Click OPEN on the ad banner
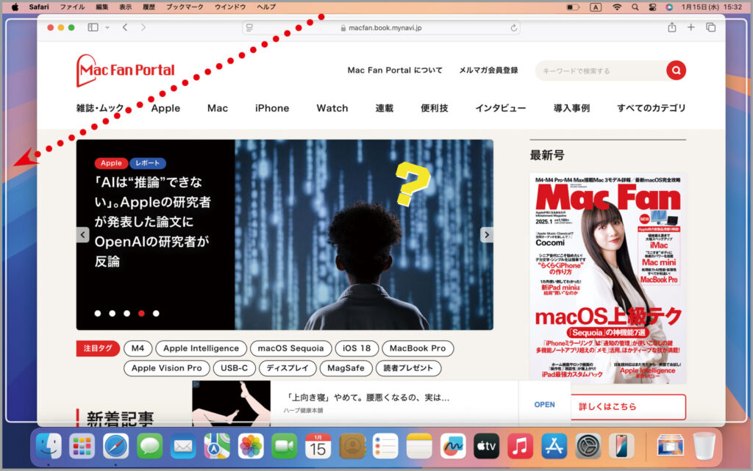Screen dimensions: 753x471 tap(545, 404)
